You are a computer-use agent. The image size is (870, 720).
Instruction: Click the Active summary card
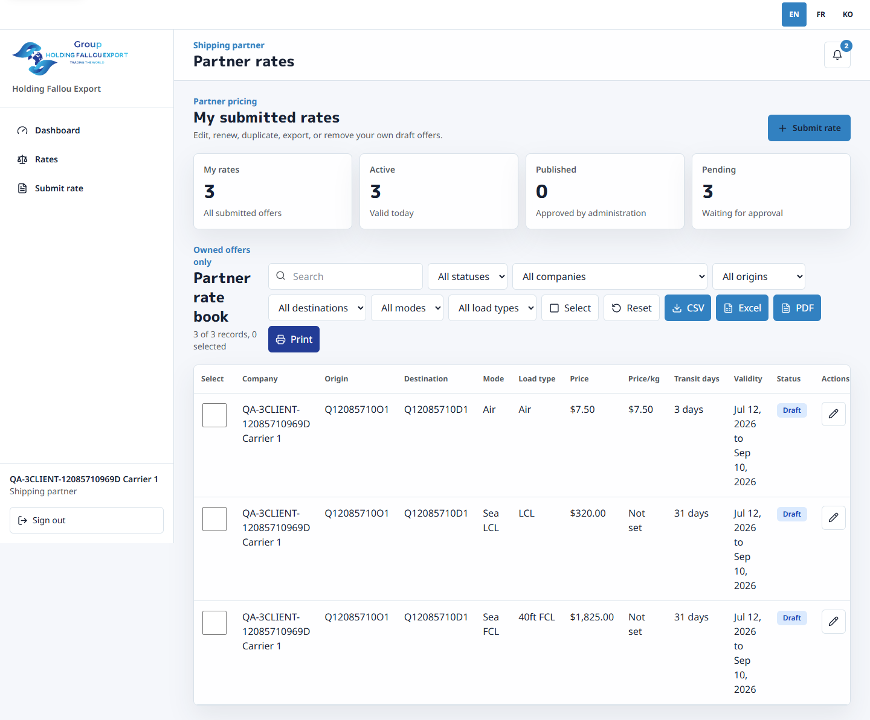[x=439, y=191]
